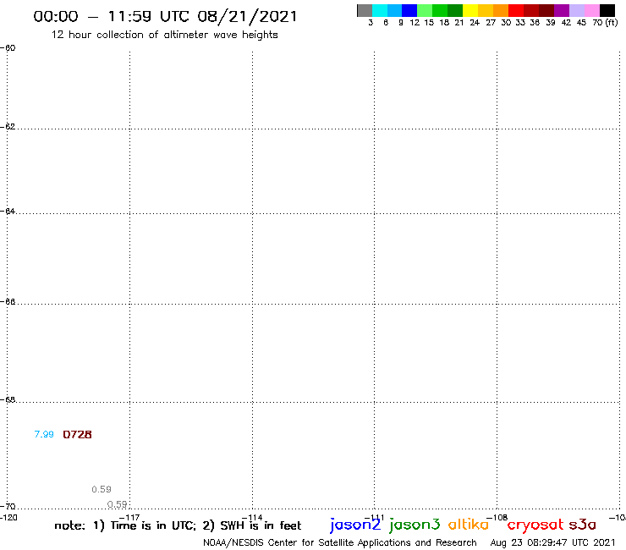The width and height of the screenshot is (626, 550).
Task: Click the 0.59 value nearest the -70 line
Action: [x=117, y=504]
